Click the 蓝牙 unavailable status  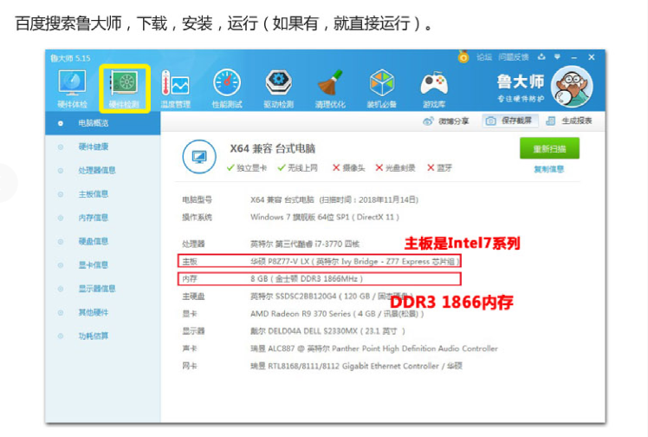click(440, 168)
